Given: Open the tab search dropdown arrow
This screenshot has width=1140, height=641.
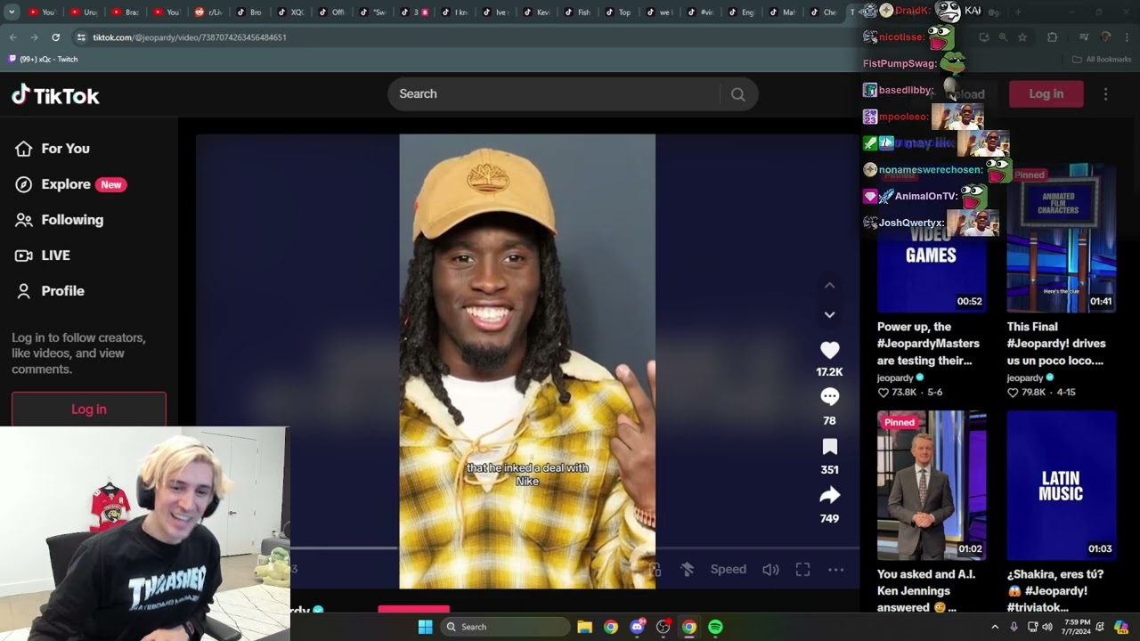Looking at the screenshot, I should point(12,12).
